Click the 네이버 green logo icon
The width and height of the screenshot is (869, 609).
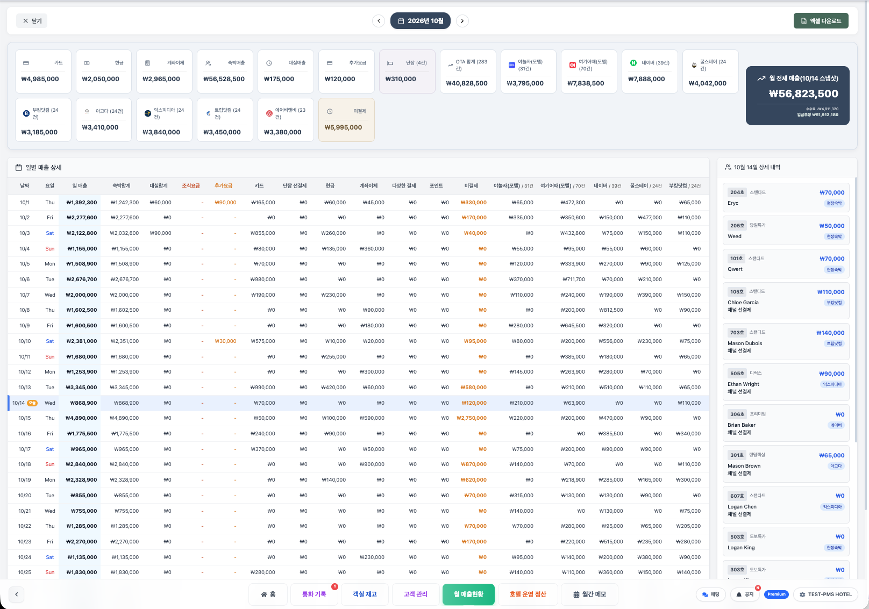633,63
